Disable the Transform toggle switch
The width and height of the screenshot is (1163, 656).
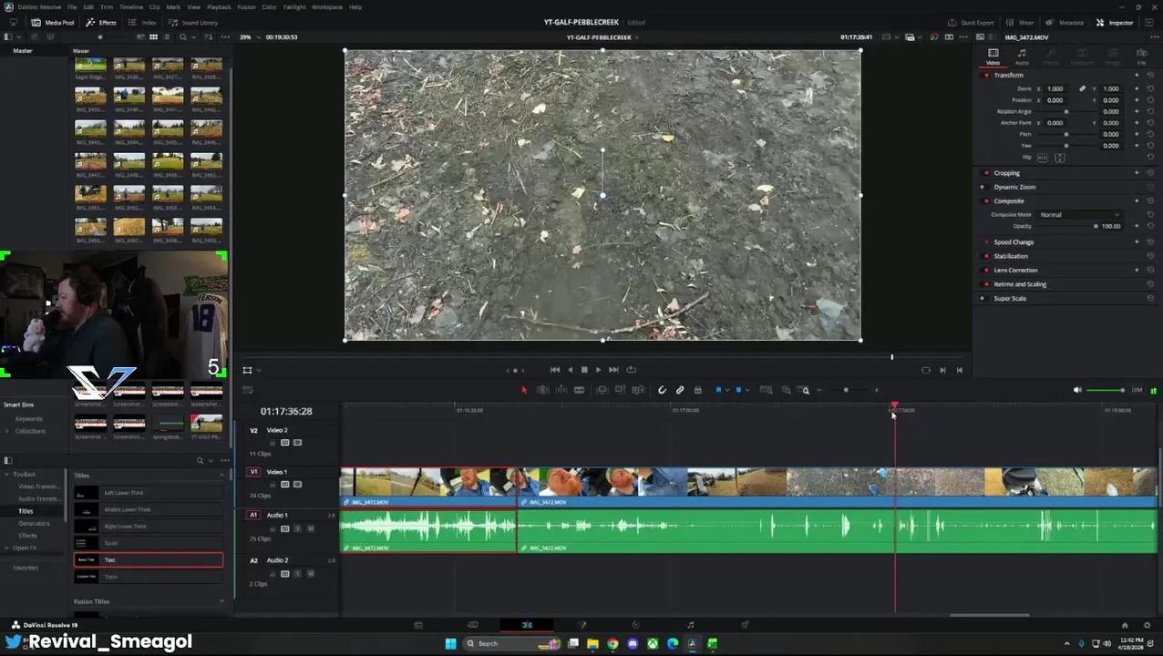(986, 75)
